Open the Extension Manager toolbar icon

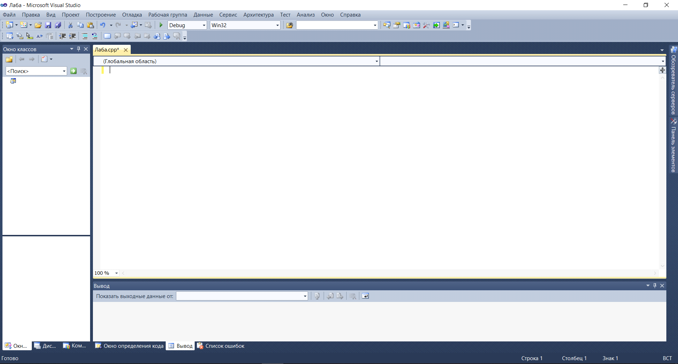(446, 25)
